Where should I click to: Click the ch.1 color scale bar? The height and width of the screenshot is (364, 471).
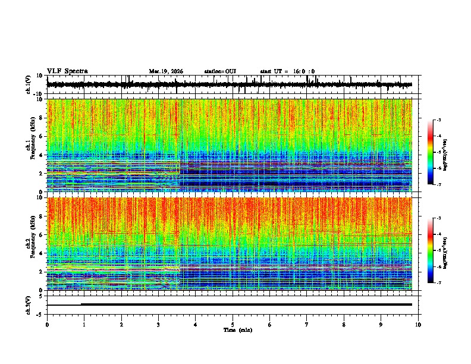[x=431, y=152]
